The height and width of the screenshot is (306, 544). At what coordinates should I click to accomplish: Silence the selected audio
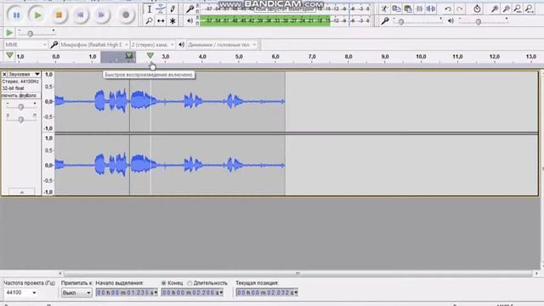point(431,9)
